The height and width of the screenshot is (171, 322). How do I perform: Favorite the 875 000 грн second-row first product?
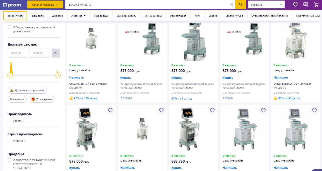coord(110,110)
